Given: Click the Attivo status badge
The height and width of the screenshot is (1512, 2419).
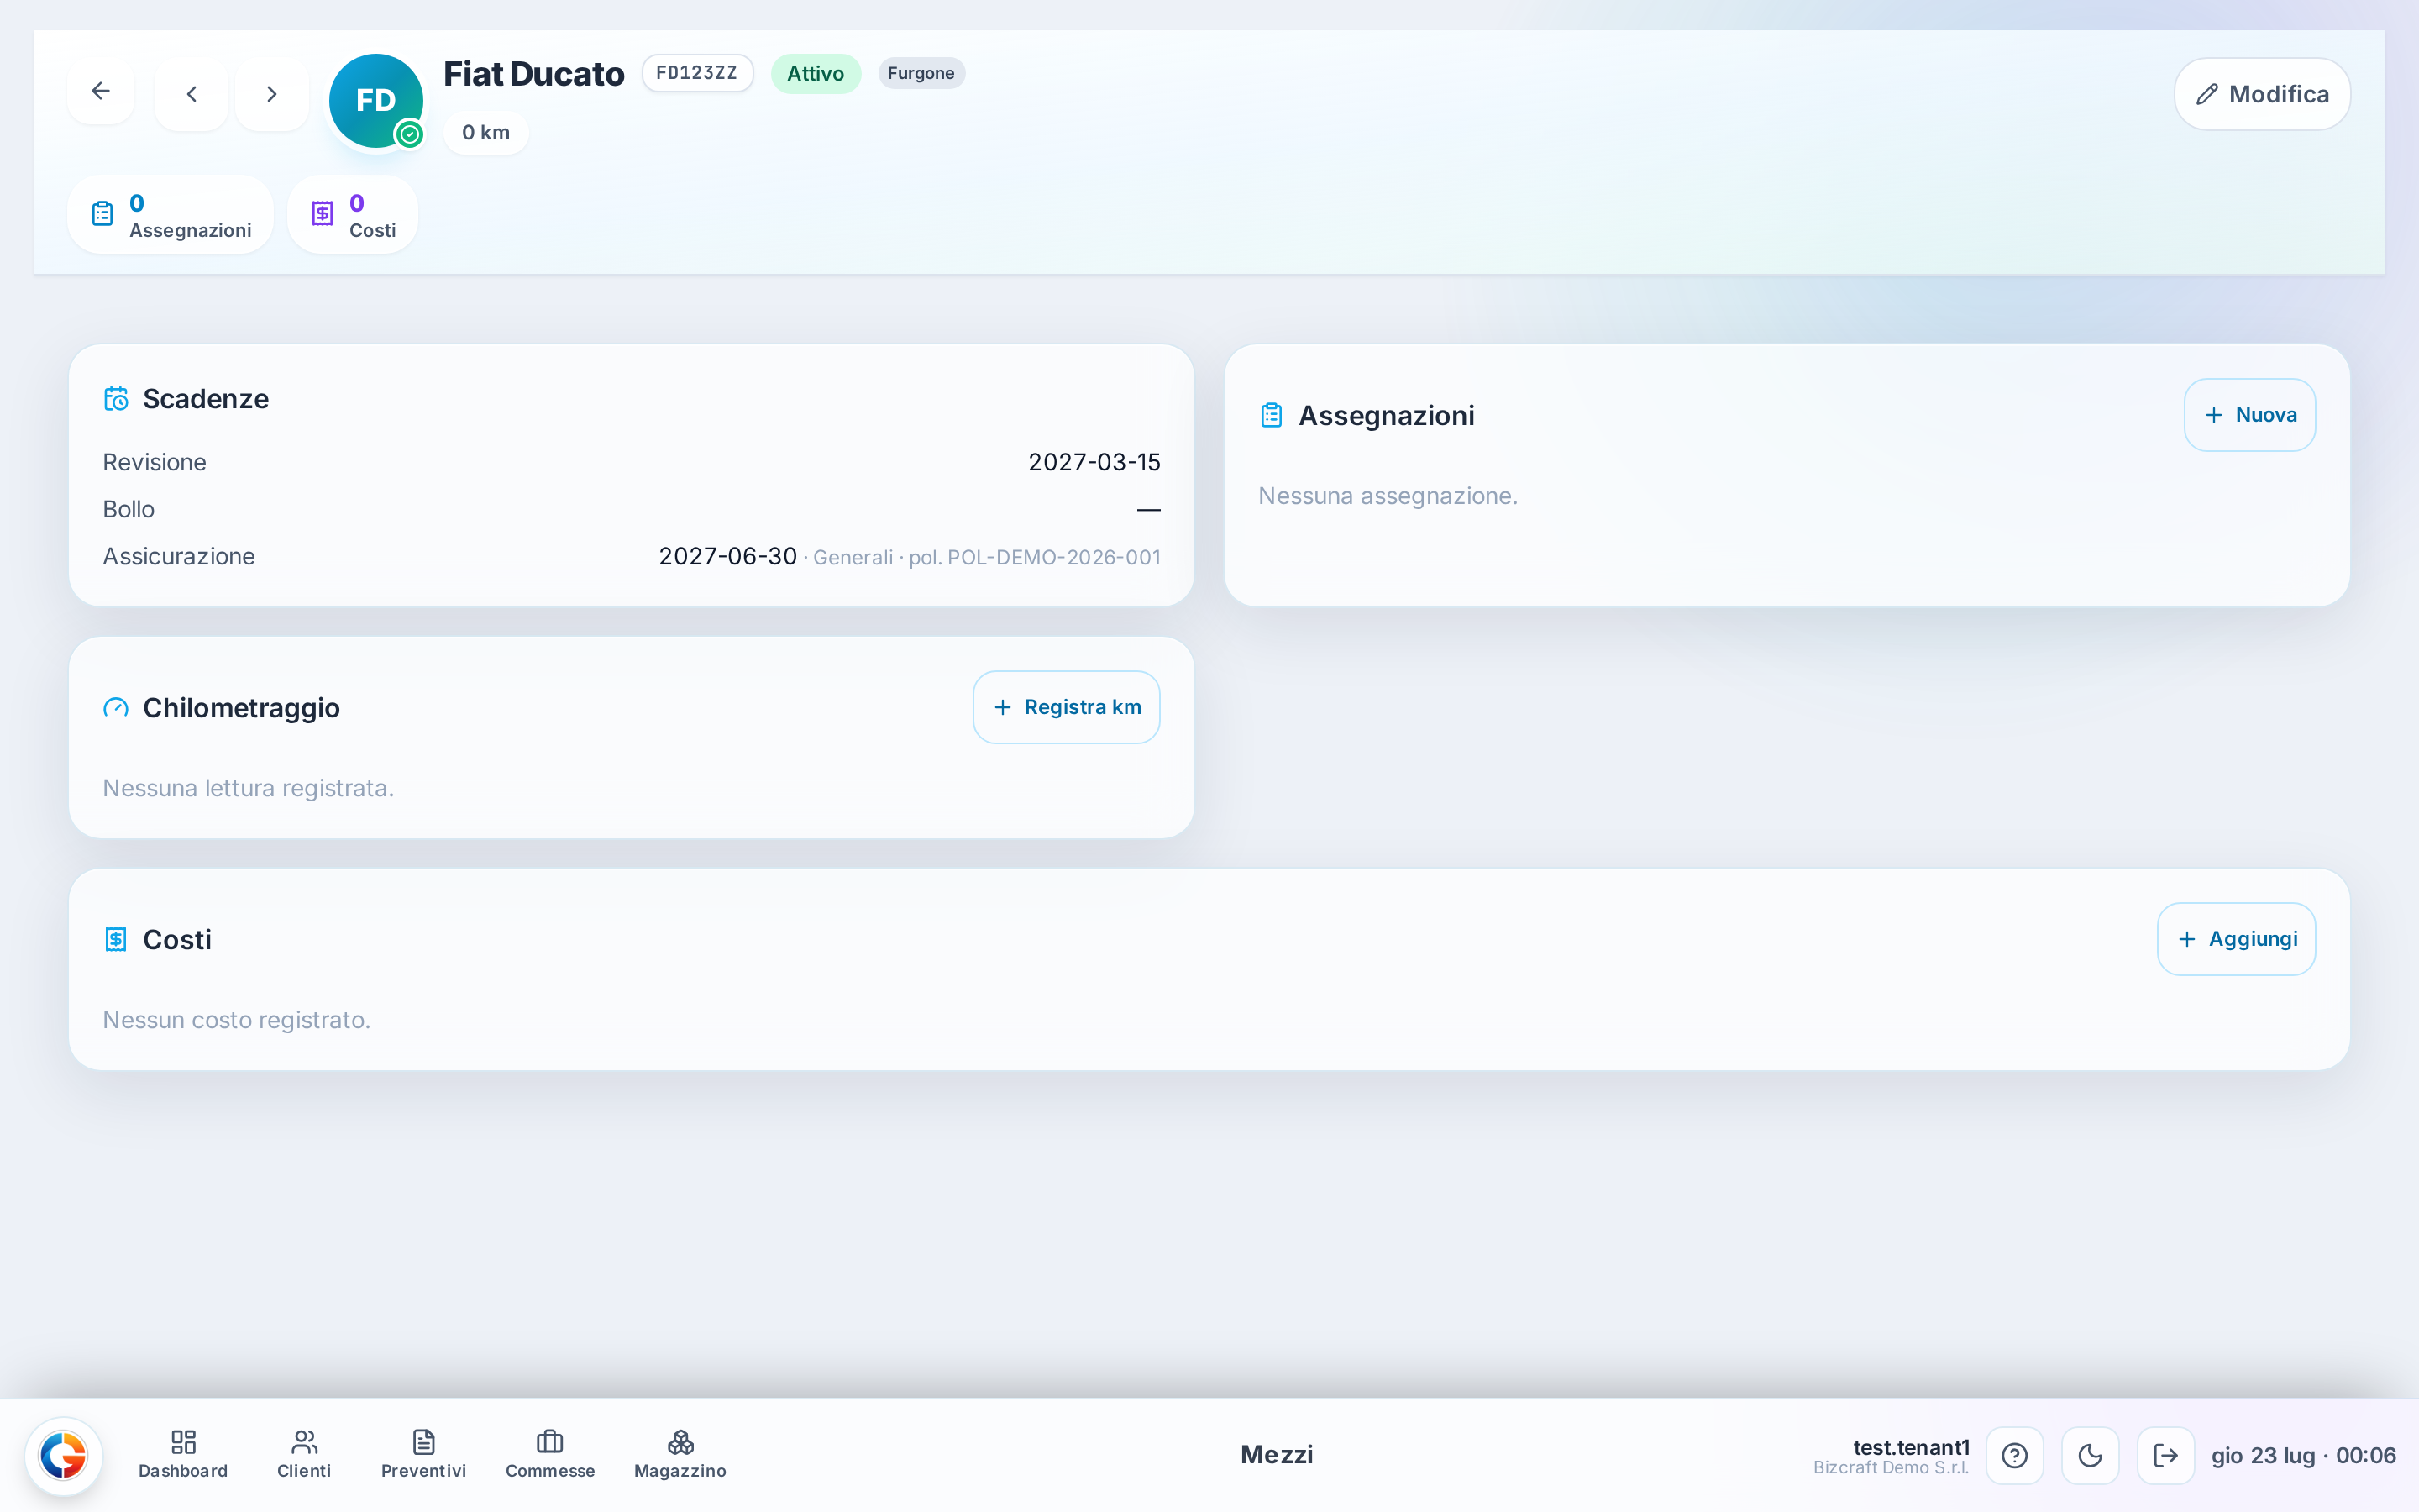Looking at the screenshot, I should pyautogui.click(x=816, y=73).
